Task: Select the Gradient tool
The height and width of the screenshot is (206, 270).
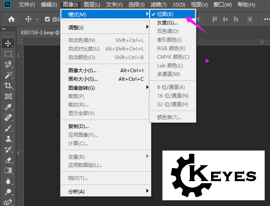Action: point(8,171)
